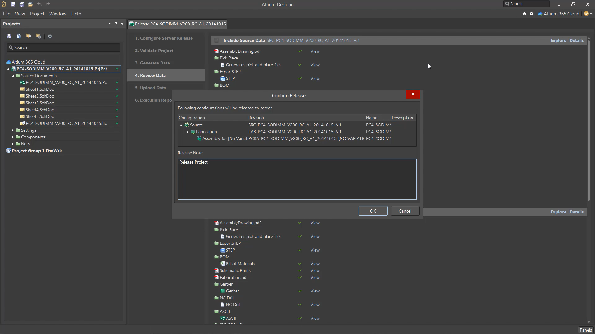Click View link for AssemblyDrawing.pdf at top
Viewport: 595px width, 334px height.
coord(315,51)
